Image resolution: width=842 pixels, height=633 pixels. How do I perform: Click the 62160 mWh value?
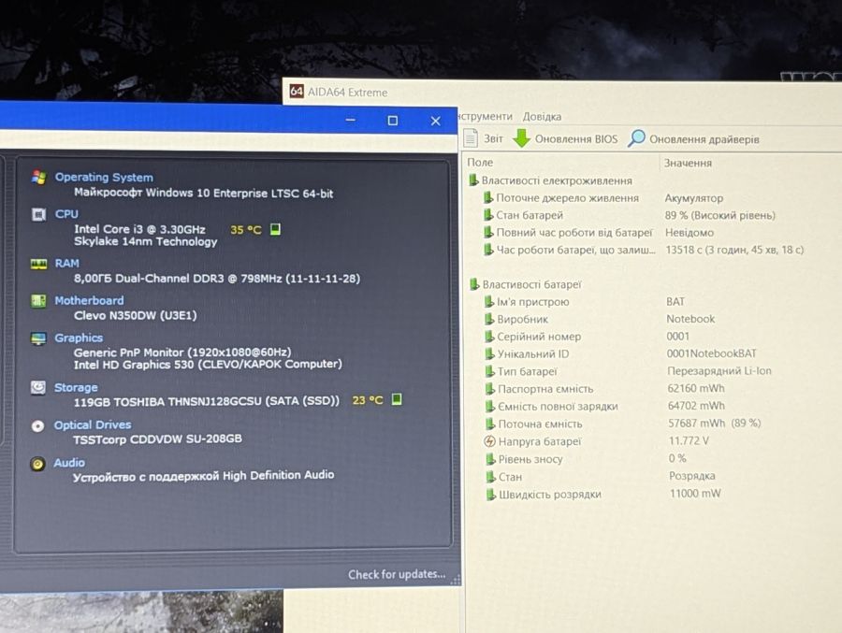[696, 388]
